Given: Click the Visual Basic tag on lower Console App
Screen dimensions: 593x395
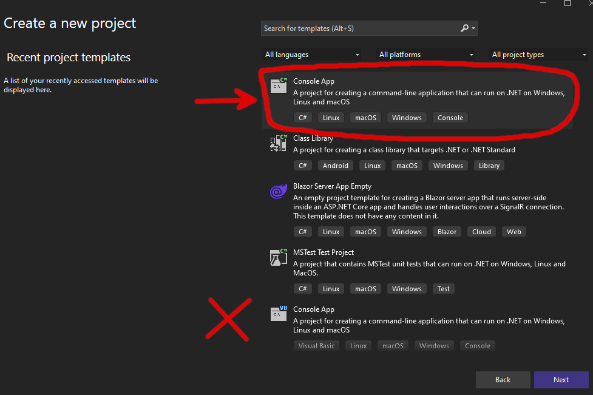Looking at the screenshot, I should pos(316,345).
